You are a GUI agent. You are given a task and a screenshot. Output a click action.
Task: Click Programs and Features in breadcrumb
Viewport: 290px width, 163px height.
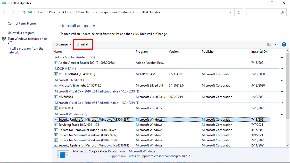coord(115,12)
